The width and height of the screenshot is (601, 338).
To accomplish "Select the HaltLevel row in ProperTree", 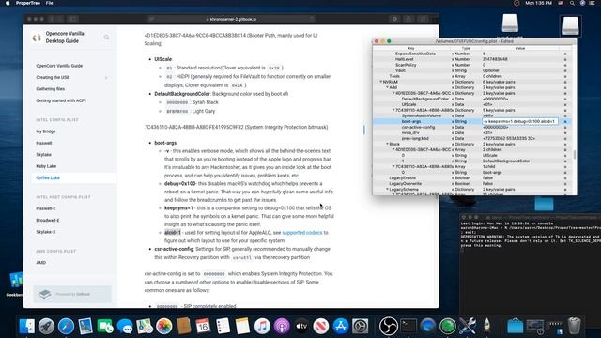I will click(x=471, y=59).
